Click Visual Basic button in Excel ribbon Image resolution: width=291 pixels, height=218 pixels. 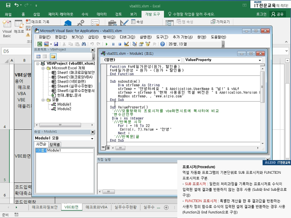(x=7, y=29)
